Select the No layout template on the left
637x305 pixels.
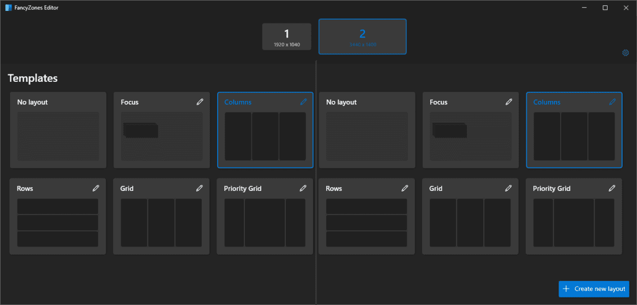58,136
